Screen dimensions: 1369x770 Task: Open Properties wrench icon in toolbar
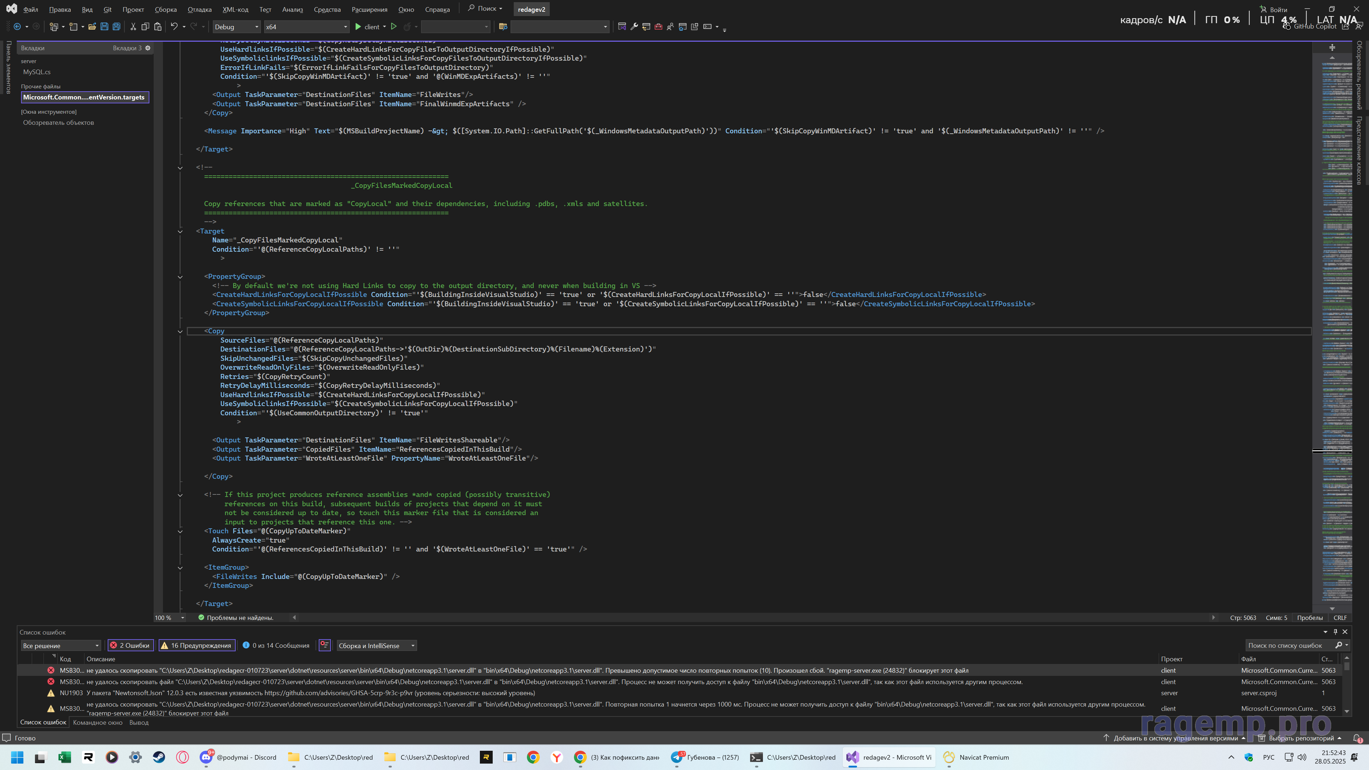[634, 27]
